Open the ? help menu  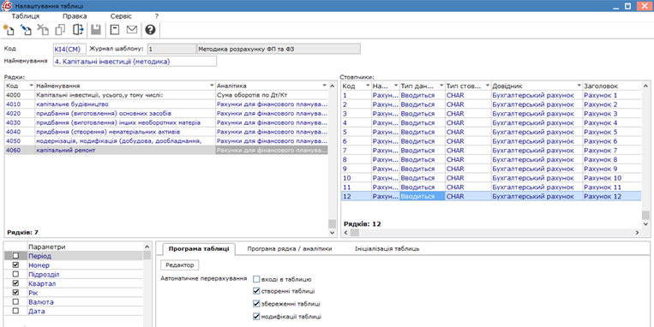coord(156,16)
